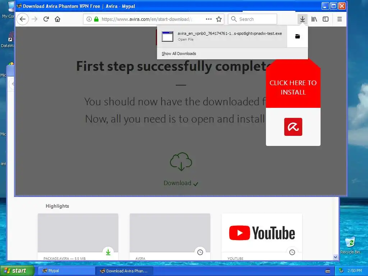Image resolution: width=368 pixels, height=276 pixels.
Task: Click the Download checkmark label
Action: [x=181, y=183]
